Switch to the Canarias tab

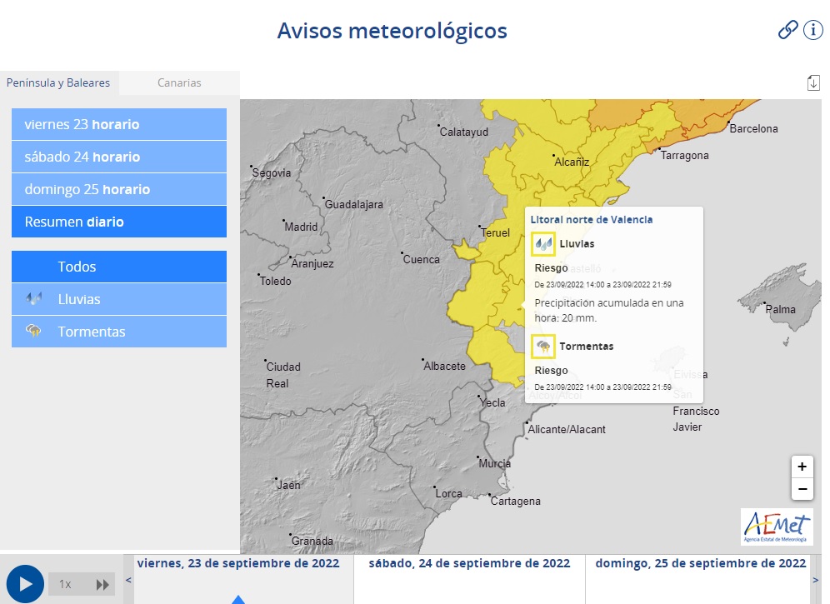(x=178, y=83)
